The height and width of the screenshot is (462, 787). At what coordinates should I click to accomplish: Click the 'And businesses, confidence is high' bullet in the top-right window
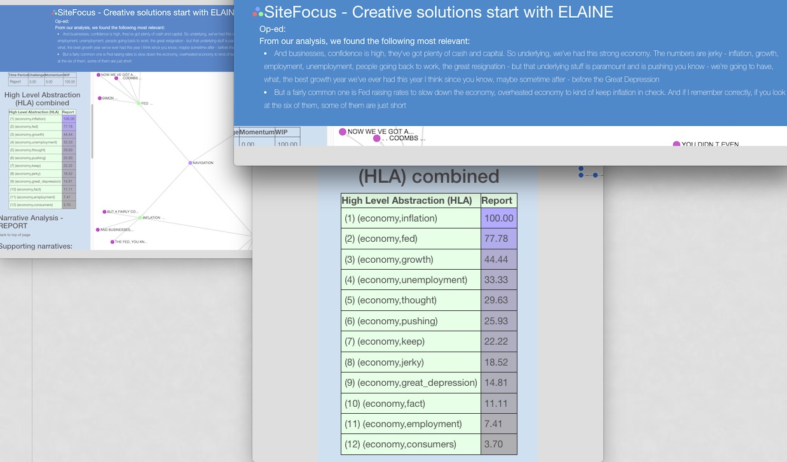tap(525, 67)
